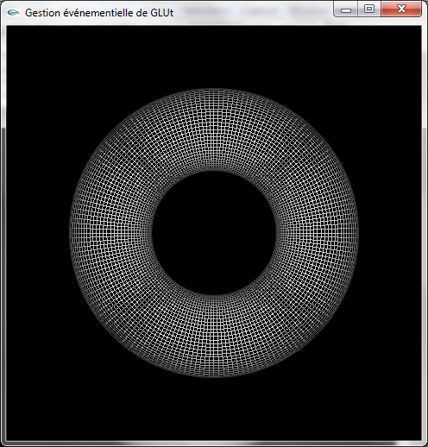Click the right side of the torus mesh
This screenshot has height=447, width=428.
[317, 233]
